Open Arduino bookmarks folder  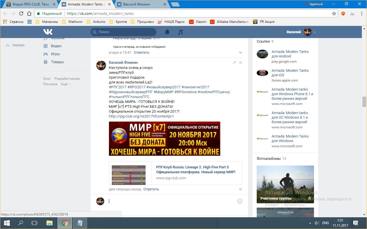tap(96, 22)
